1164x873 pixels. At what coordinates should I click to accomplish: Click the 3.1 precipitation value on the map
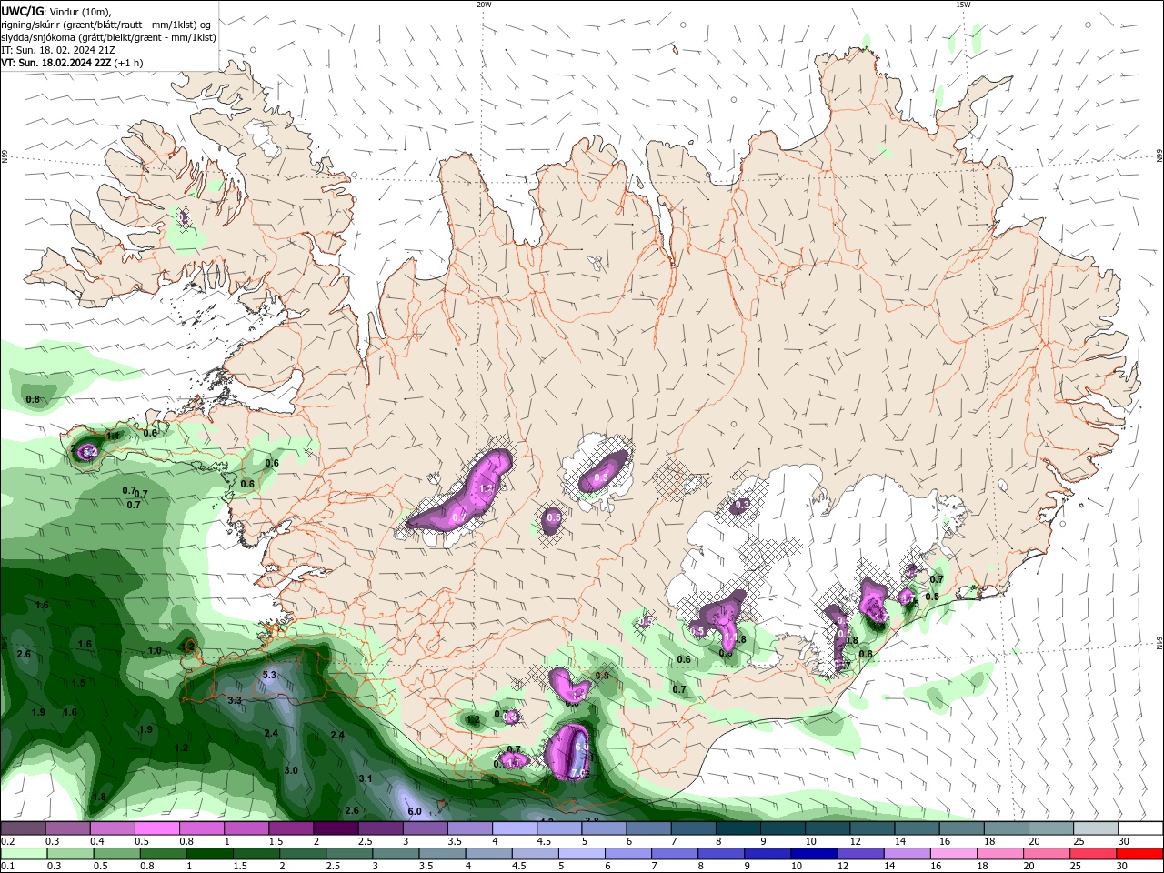(366, 778)
